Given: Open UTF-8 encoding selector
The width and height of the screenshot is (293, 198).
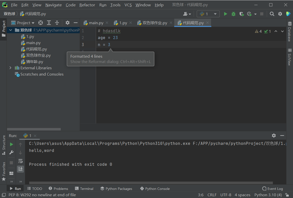Looking at the screenshot, I should (225, 195).
